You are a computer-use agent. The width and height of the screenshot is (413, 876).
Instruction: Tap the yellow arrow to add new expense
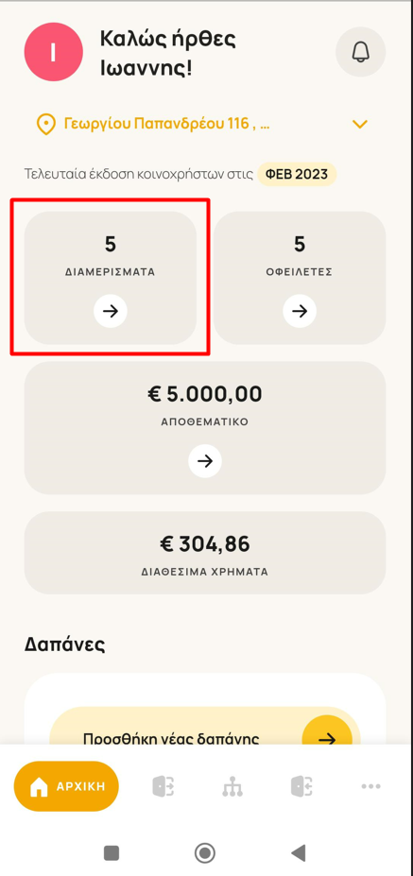coord(327,739)
